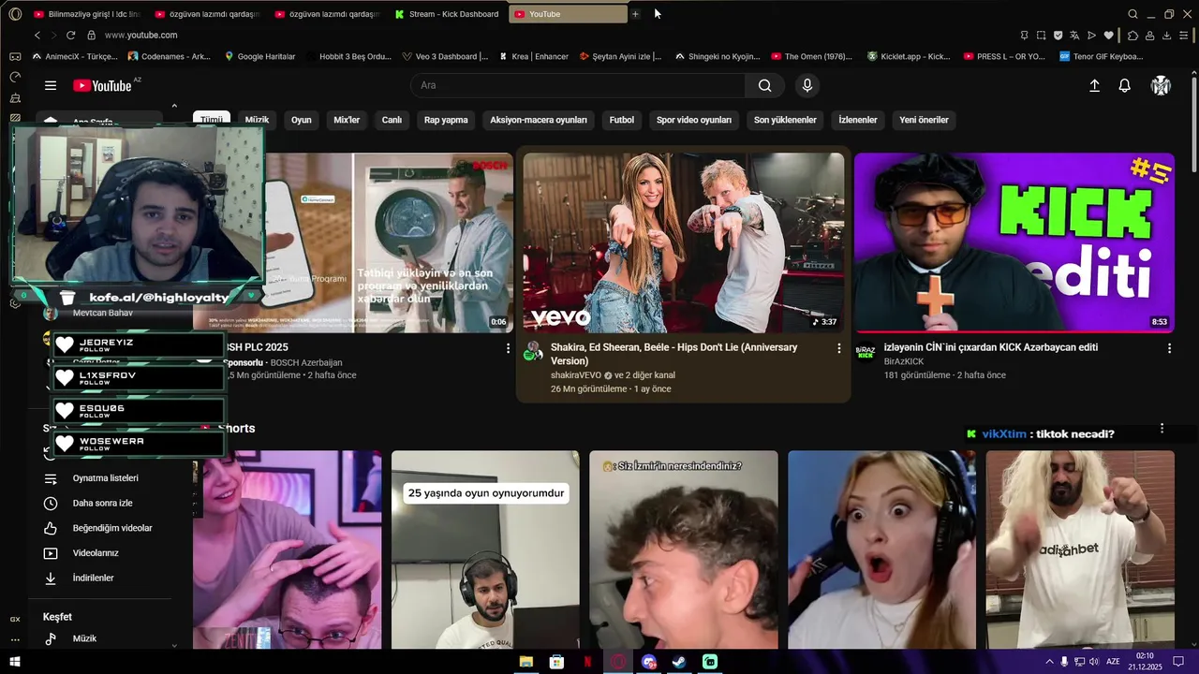Open Steam from the taskbar
The image size is (1199, 674).
tap(679, 662)
